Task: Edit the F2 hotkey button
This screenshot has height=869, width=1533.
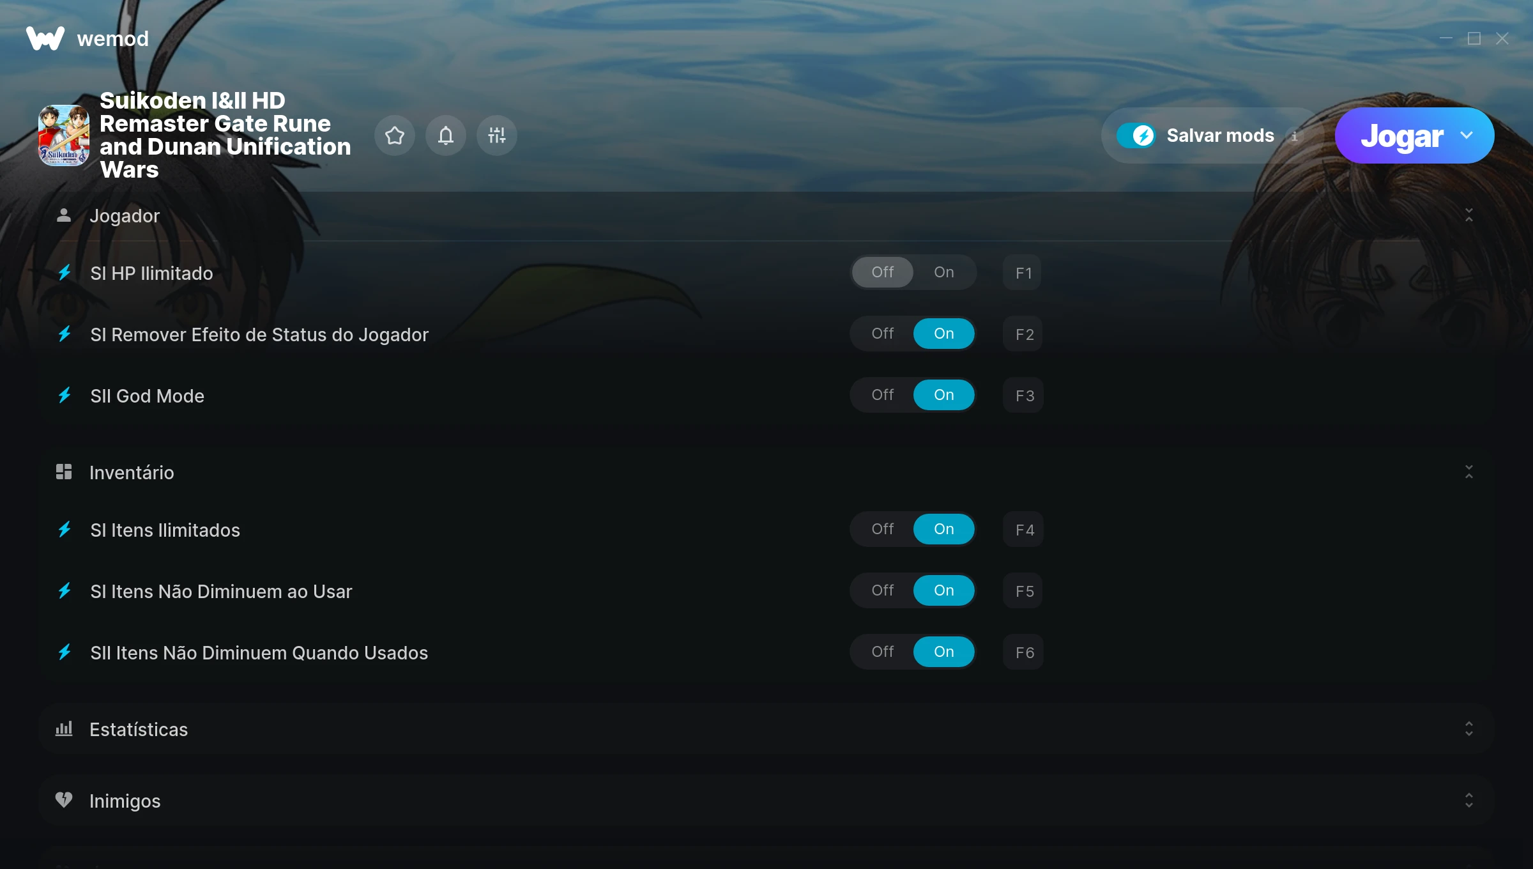Action: pyautogui.click(x=1023, y=334)
